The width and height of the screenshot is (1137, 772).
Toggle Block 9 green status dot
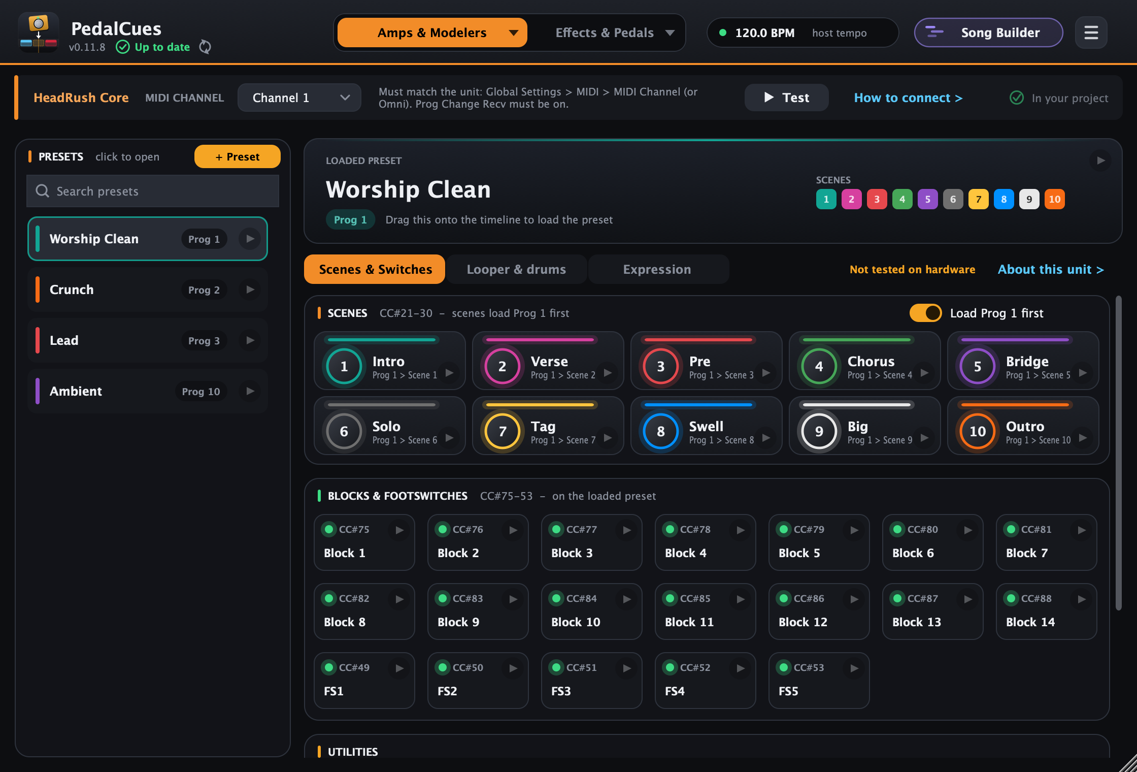tap(443, 598)
